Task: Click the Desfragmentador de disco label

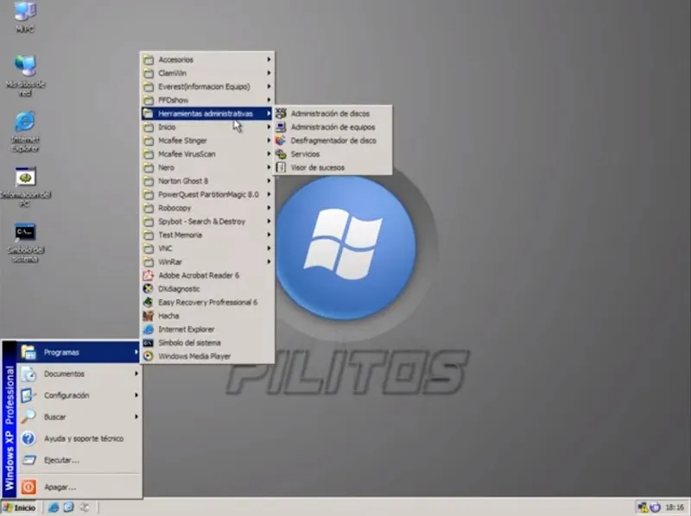Action: tap(333, 141)
